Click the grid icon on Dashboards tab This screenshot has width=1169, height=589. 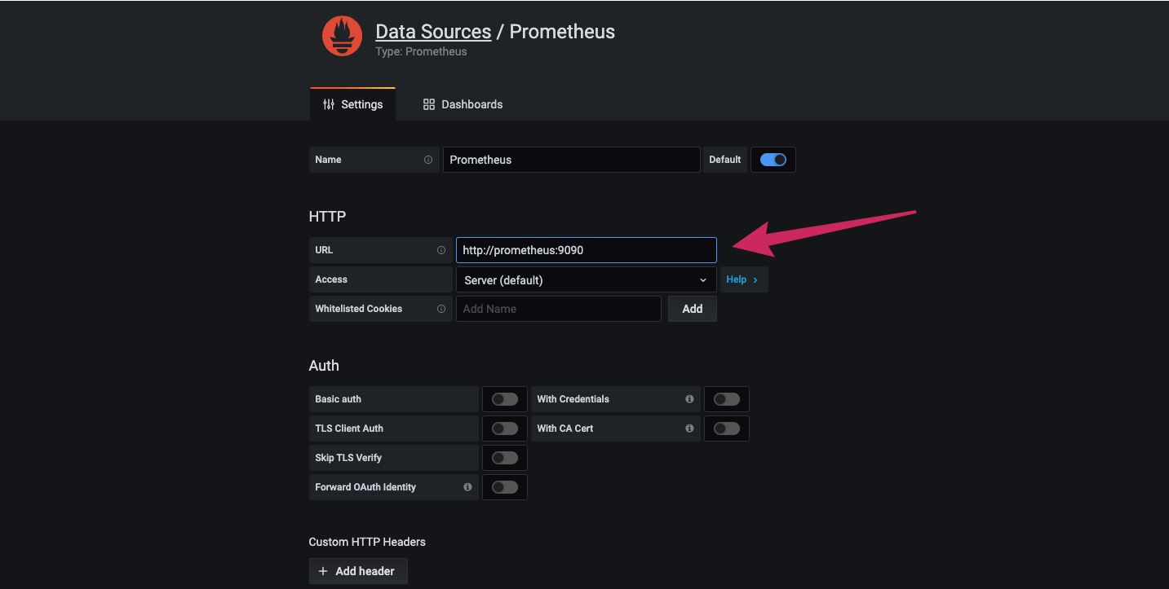click(x=429, y=104)
